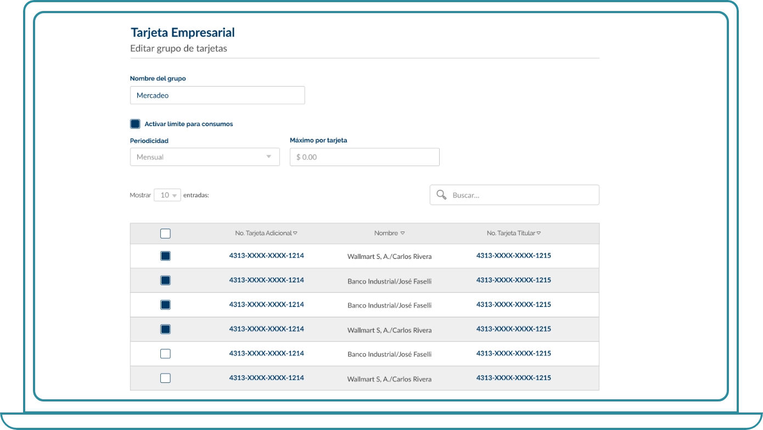This screenshot has width=763, height=430.
Task: Open the Mostrar 10 entries dropdown
Action: (167, 195)
